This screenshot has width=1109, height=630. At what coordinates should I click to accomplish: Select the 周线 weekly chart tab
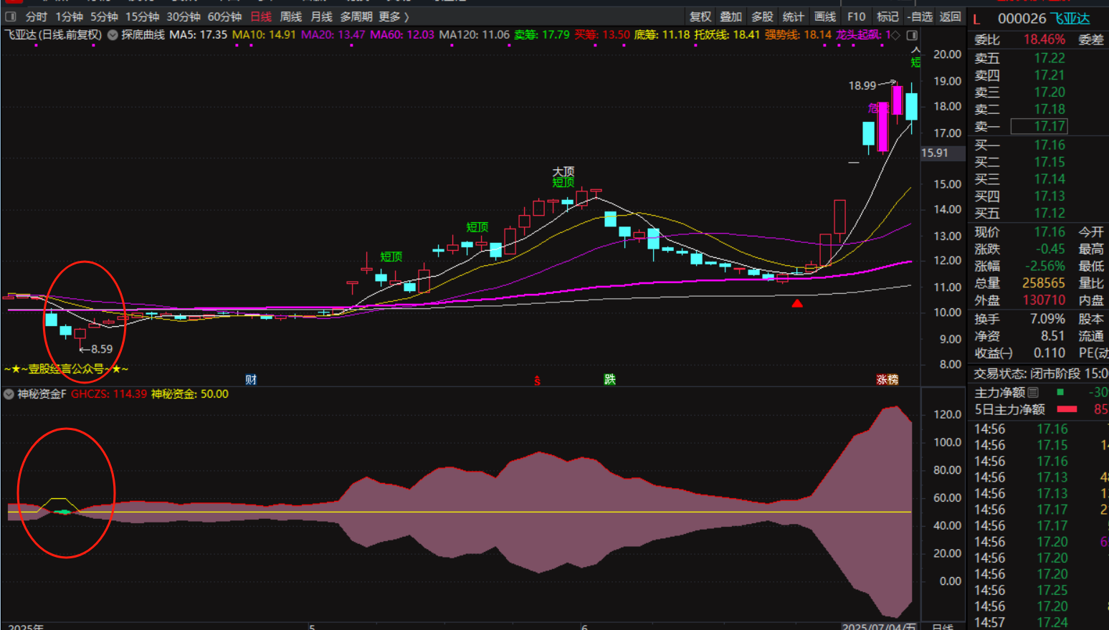click(x=290, y=16)
